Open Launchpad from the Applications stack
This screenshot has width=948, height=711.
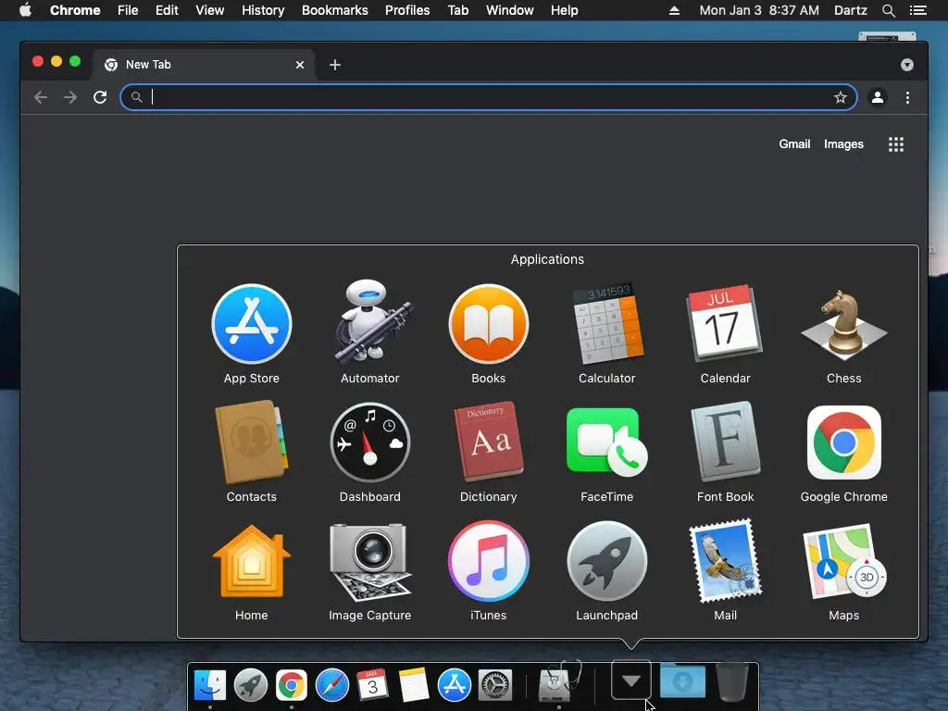tap(607, 561)
